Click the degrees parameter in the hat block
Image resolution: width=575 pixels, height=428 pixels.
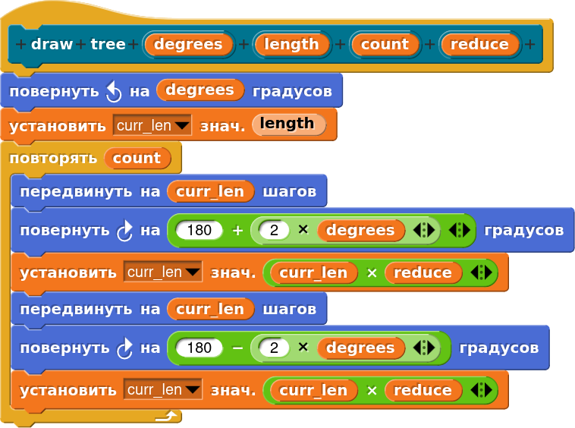[188, 44]
